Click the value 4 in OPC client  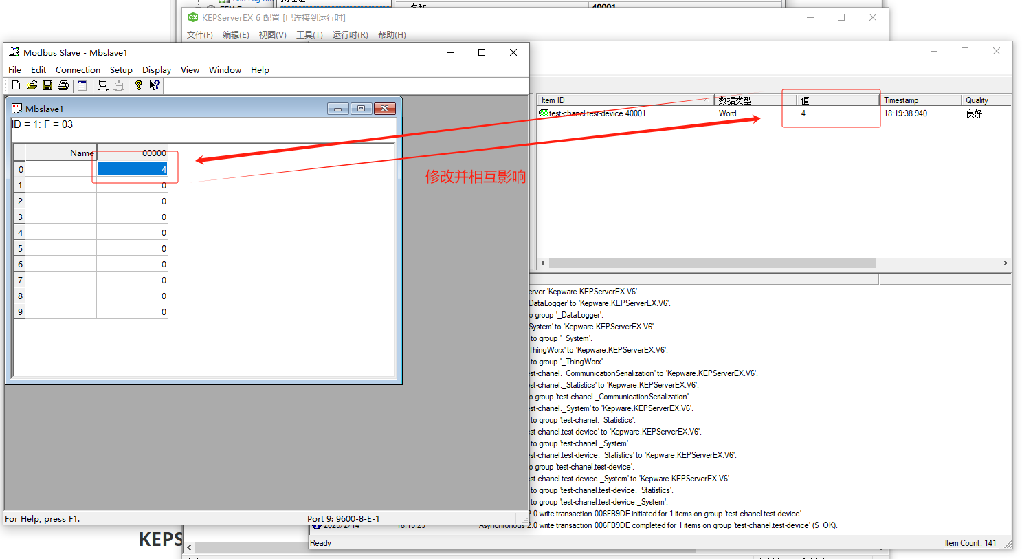(x=803, y=113)
